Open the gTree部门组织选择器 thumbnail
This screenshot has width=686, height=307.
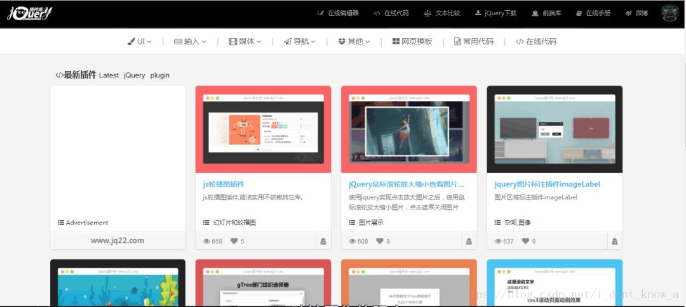(x=264, y=283)
